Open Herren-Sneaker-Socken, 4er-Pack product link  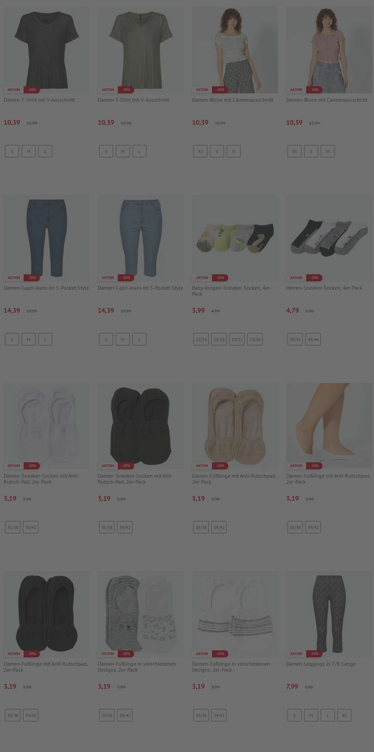324,288
